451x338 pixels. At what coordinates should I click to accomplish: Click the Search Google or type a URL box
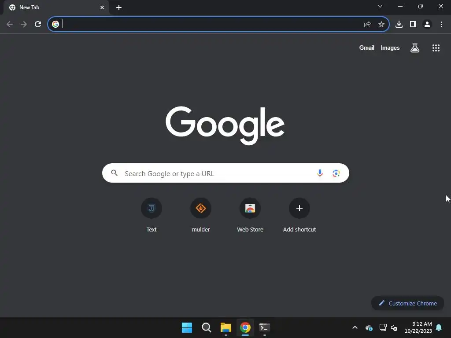point(225,173)
